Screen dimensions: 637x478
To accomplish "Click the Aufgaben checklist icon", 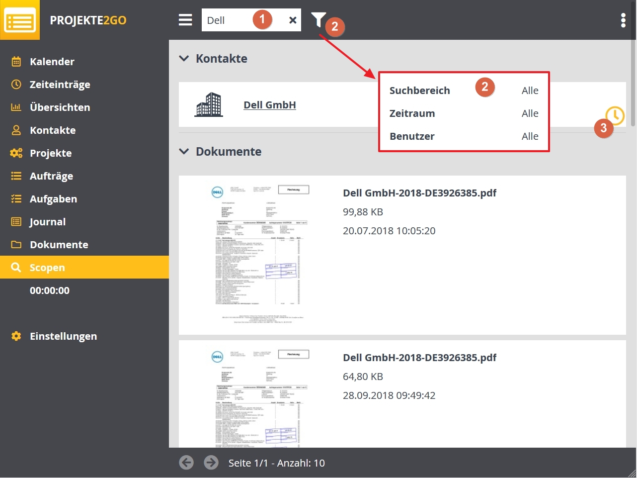I will 16,199.
